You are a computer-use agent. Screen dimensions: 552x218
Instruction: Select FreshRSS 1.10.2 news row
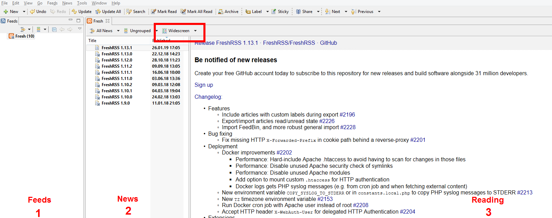point(137,85)
